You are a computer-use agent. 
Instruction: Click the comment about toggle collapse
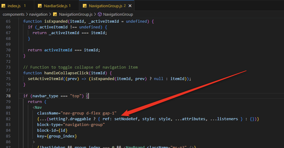tap(80, 67)
